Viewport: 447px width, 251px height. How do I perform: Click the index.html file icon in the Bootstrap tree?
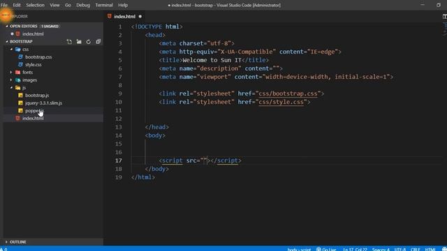click(x=18, y=119)
